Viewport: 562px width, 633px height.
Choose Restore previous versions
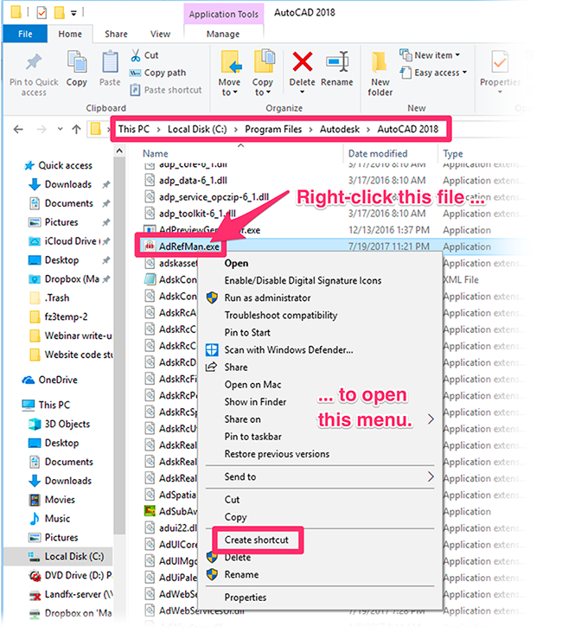pyautogui.click(x=277, y=454)
